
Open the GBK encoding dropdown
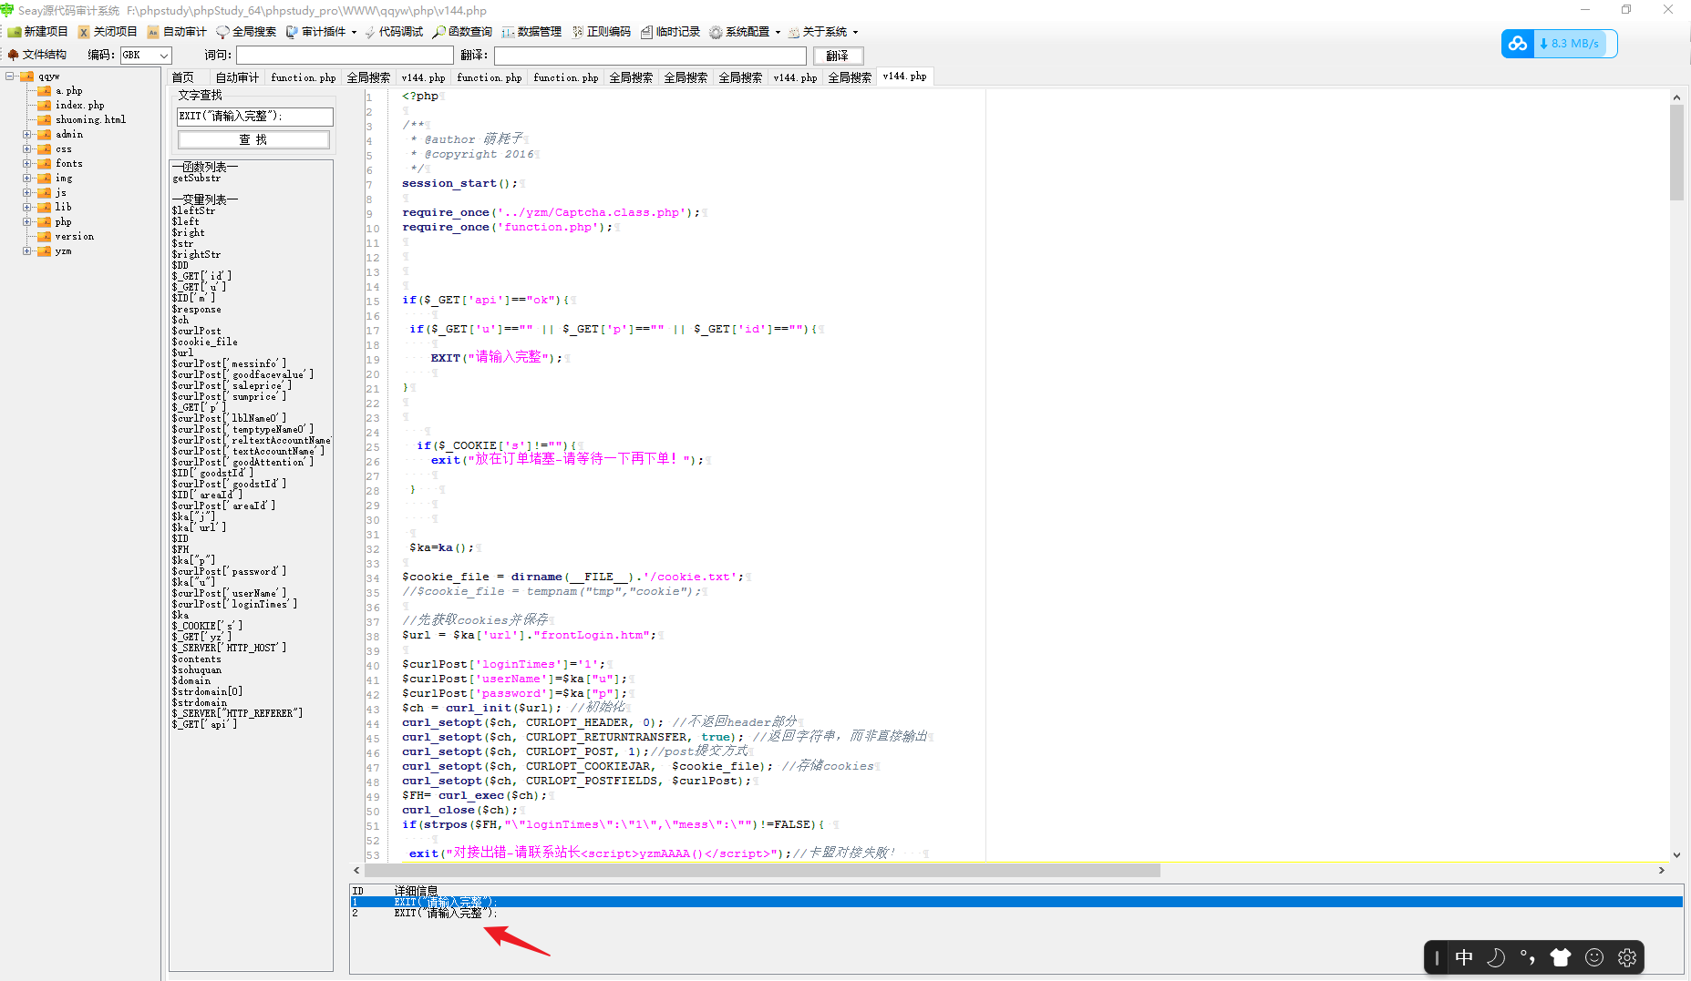(x=166, y=55)
